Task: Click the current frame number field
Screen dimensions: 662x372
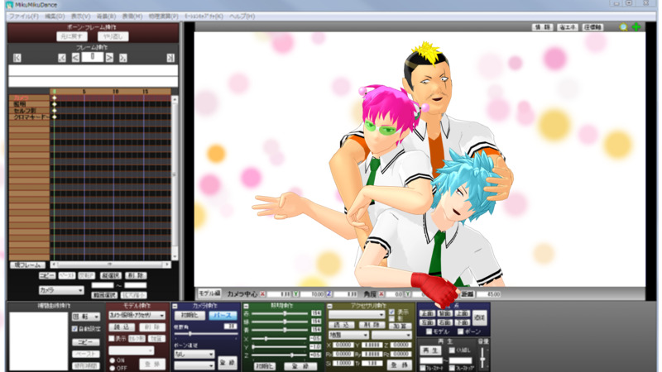Action: (x=93, y=57)
